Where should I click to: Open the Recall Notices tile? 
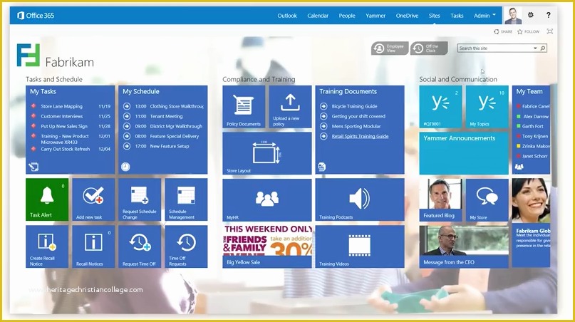coord(93,246)
